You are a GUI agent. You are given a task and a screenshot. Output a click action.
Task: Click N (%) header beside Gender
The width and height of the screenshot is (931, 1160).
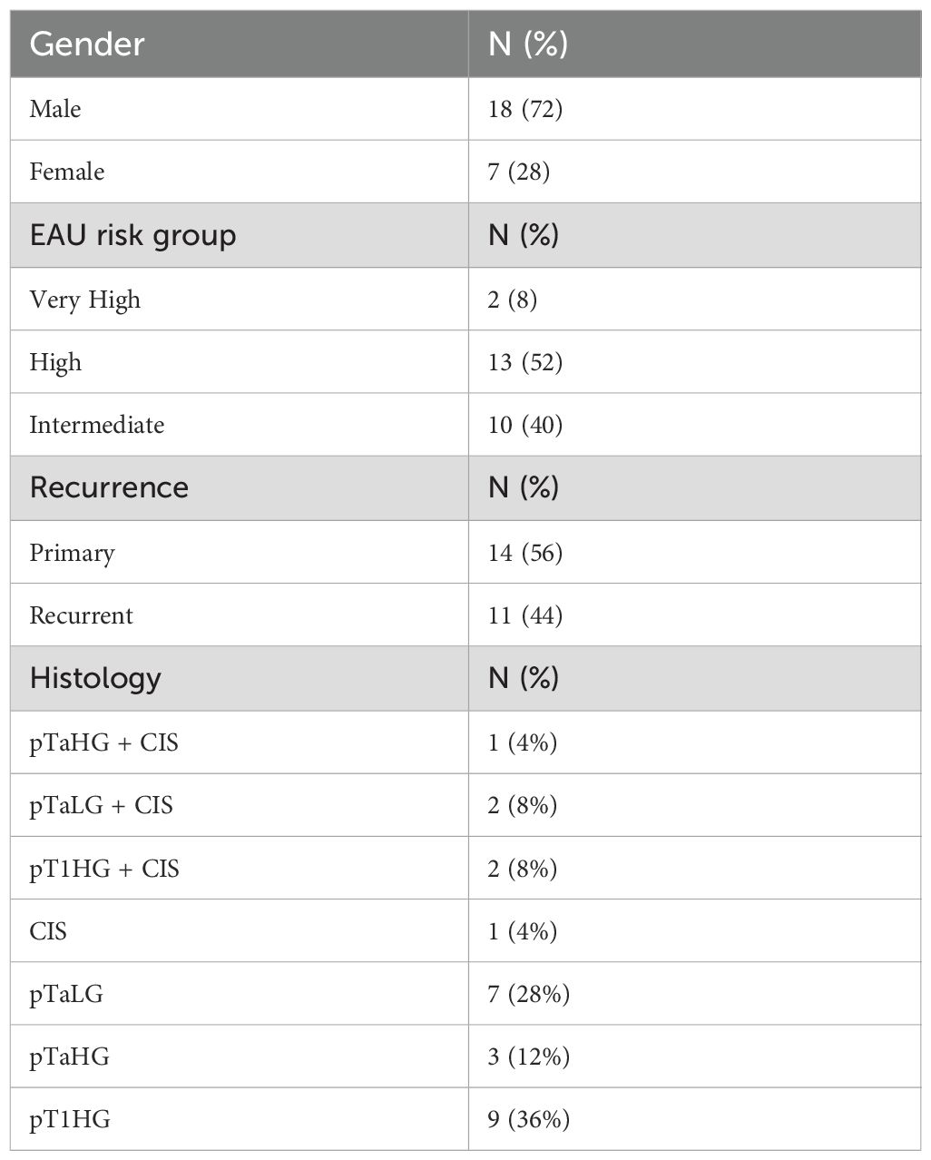(528, 44)
